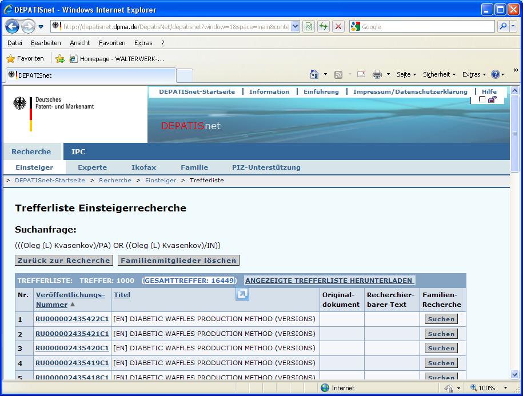Open the Einführung header link
This screenshot has height=396, width=523.
(x=321, y=91)
